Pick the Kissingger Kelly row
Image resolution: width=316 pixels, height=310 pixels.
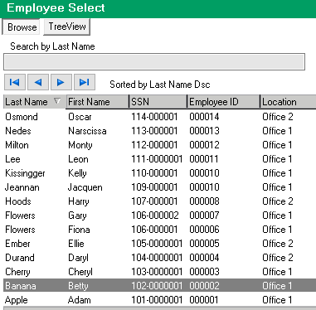[159, 173]
